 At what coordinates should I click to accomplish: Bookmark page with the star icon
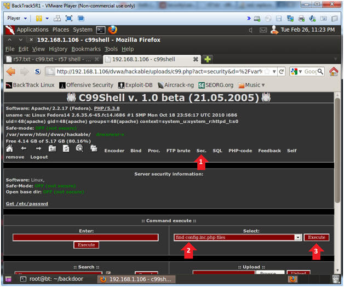click(267, 71)
